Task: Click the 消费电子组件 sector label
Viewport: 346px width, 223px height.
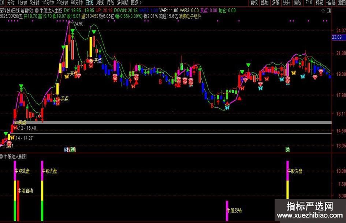Action: 190,16
